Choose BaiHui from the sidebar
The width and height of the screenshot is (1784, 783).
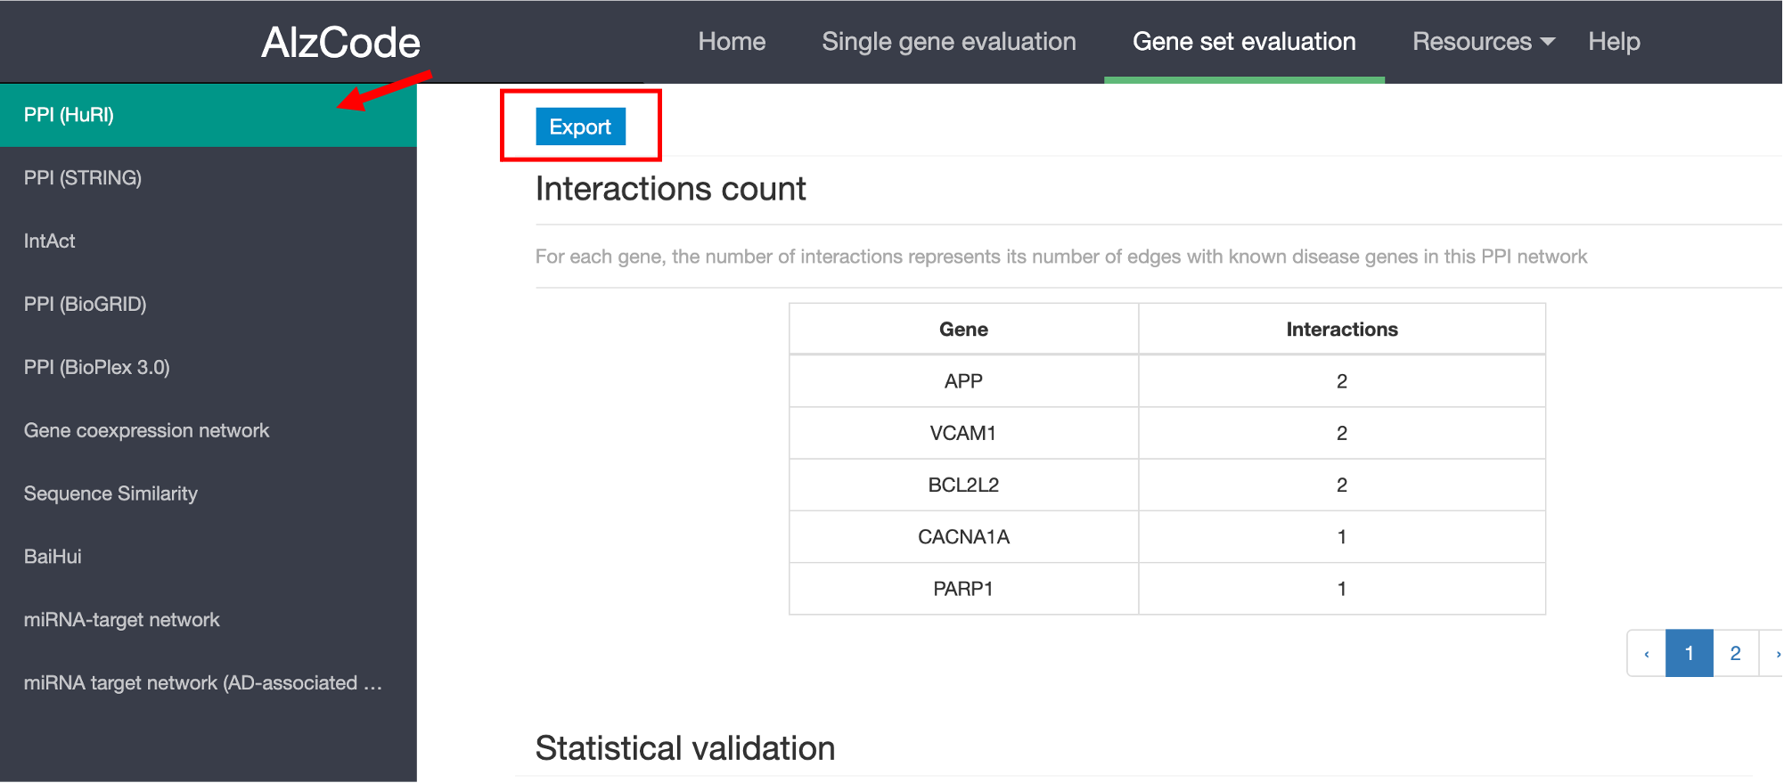click(53, 557)
